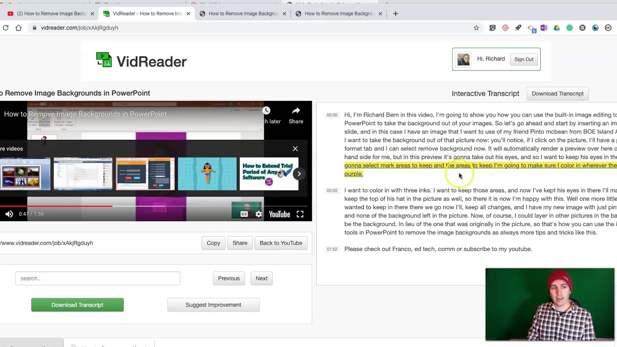617x347 pixels.
Task: Close the more videos overlay
Action: tap(295, 148)
